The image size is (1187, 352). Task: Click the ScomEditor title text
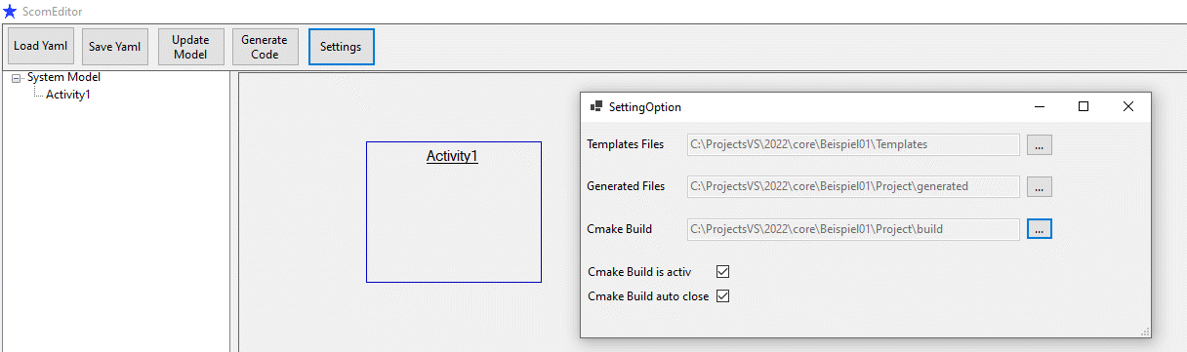coord(53,12)
